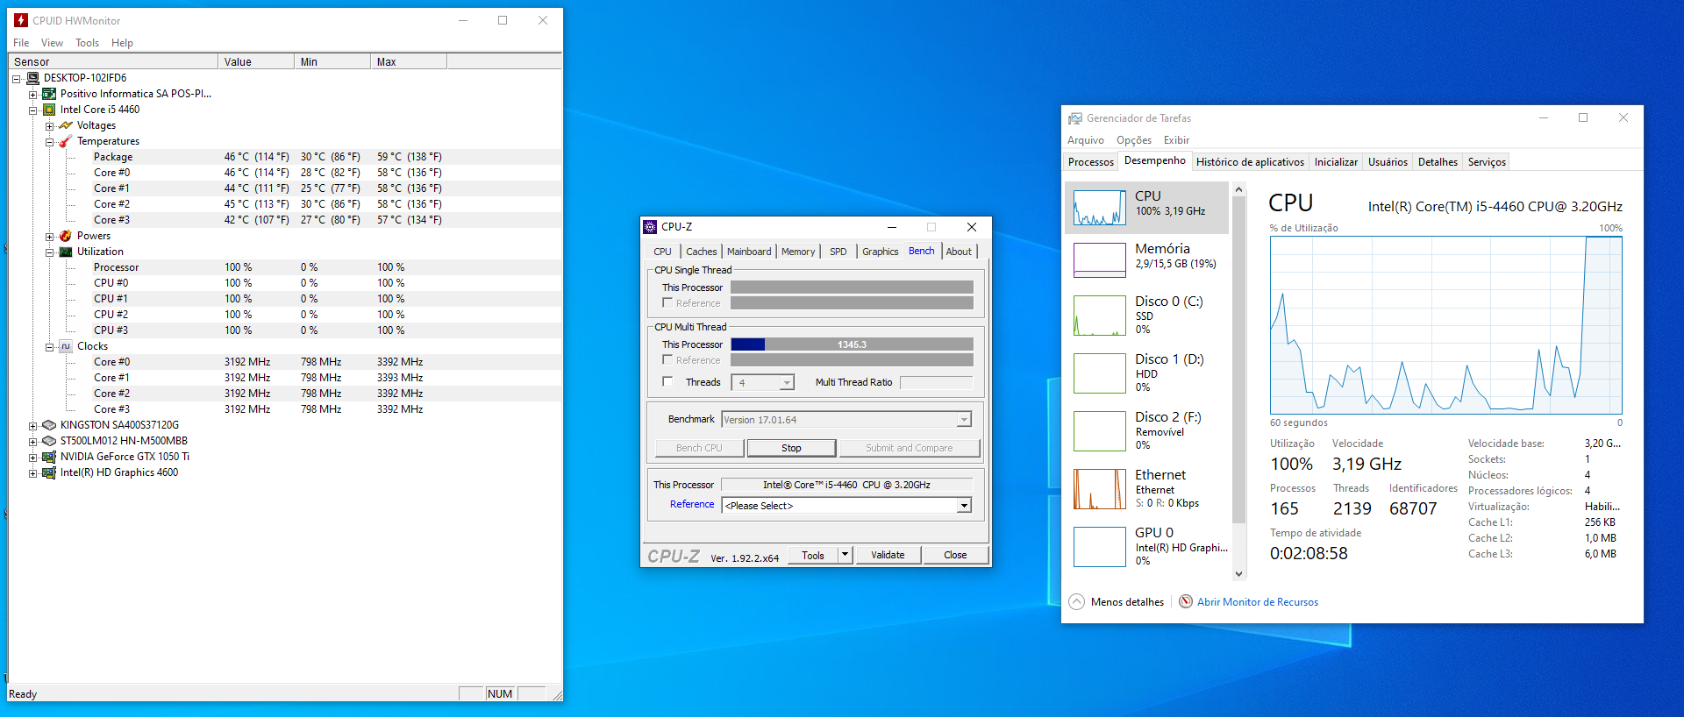The width and height of the screenshot is (1684, 717).
Task: Click the CPU-Z title bar app icon
Action: click(650, 227)
